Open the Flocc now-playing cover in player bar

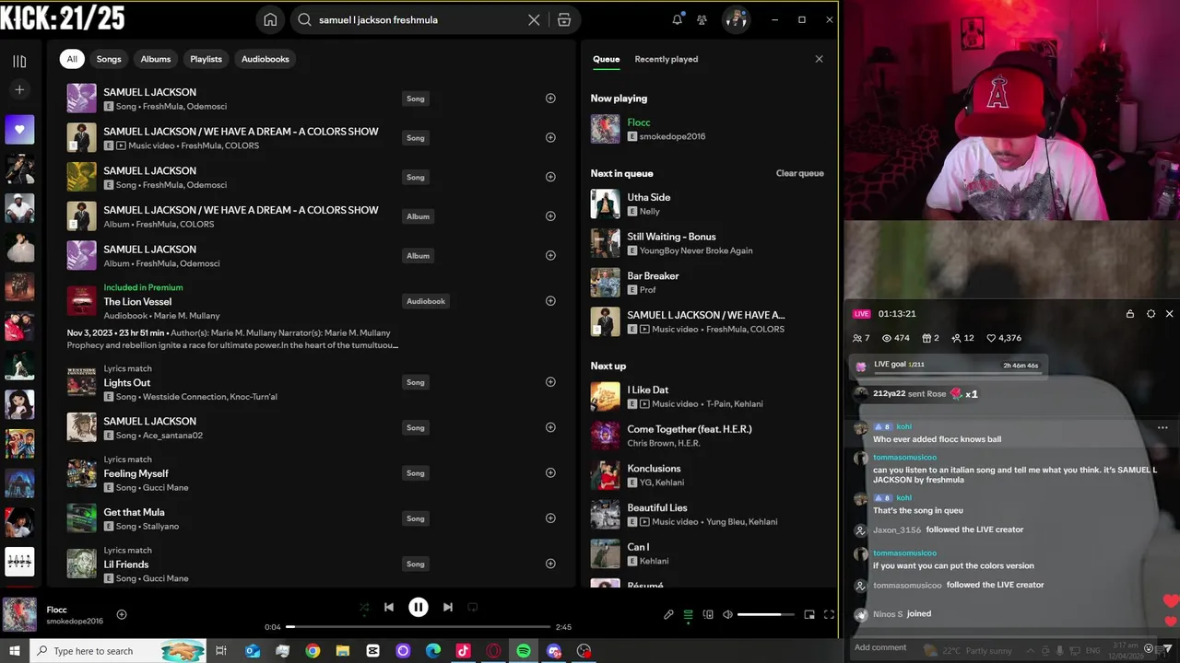(x=19, y=615)
